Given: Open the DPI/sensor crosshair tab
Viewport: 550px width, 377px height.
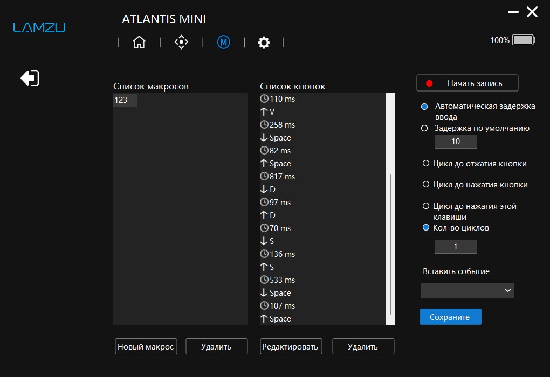Looking at the screenshot, I should pyautogui.click(x=181, y=42).
